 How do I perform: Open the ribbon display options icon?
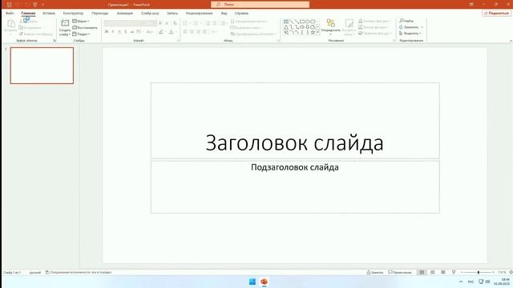point(471,4)
